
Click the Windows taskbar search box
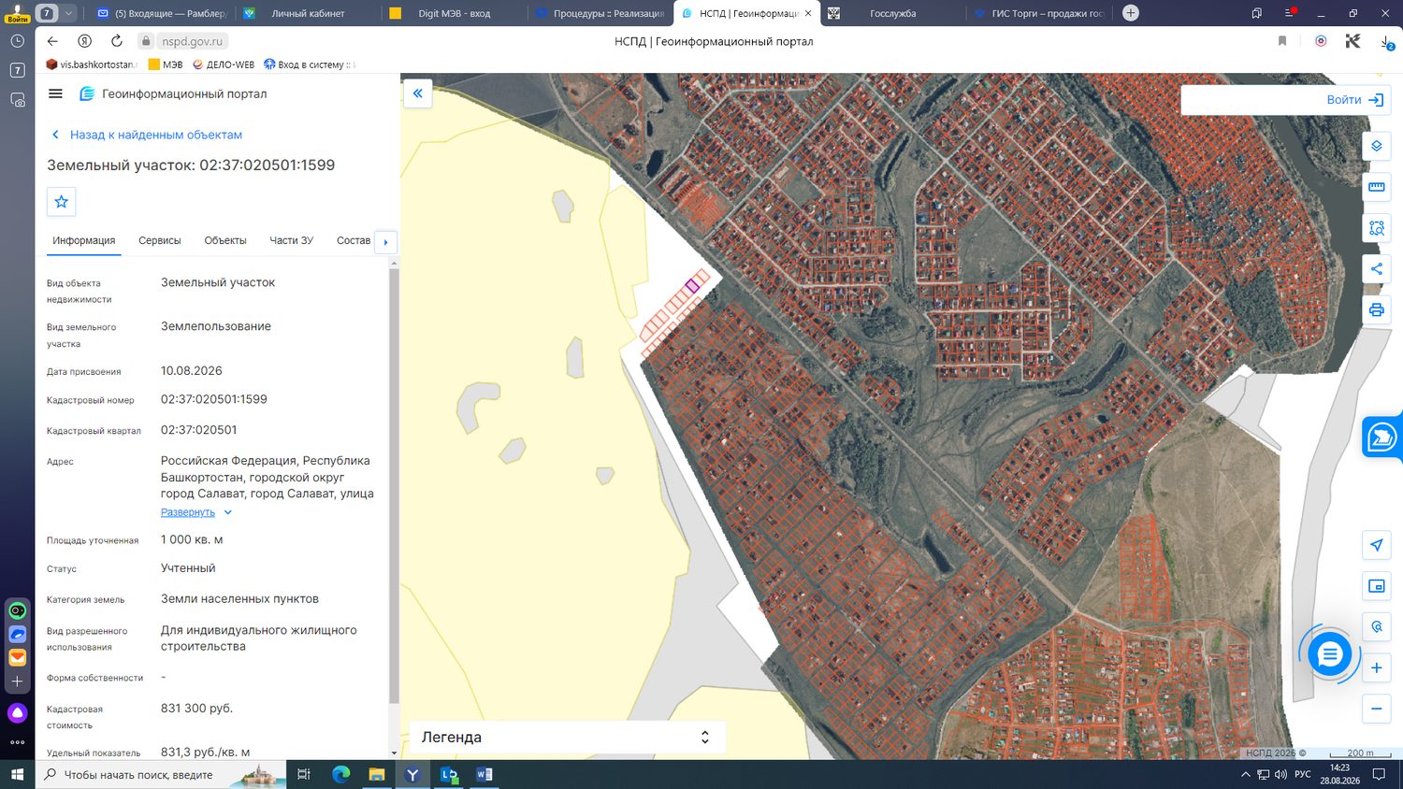point(164,774)
